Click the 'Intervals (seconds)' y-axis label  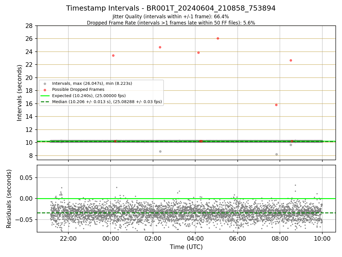pos(20,93)
